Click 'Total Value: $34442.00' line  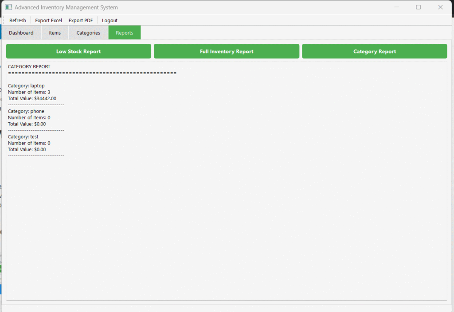click(32, 98)
